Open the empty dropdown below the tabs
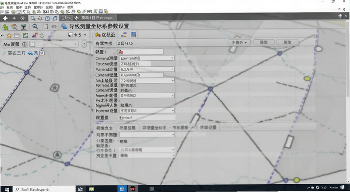This screenshot has width=350, height=192. 147,134
